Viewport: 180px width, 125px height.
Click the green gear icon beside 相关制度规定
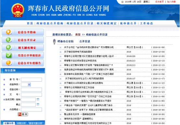(x=8, y=48)
